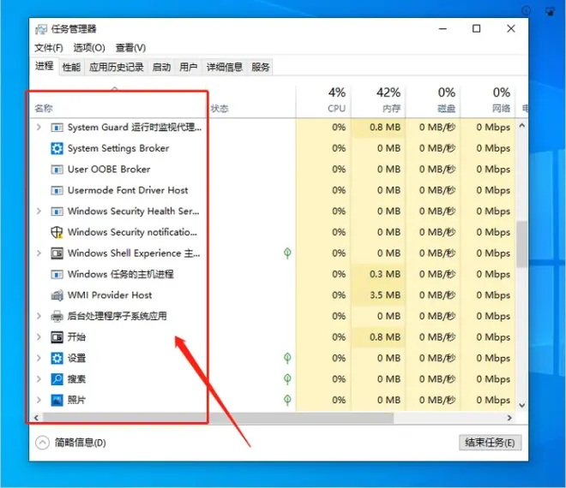The width and height of the screenshot is (566, 488).
Task: Click the leaf status icon for 照片
Action: (x=287, y=400)
